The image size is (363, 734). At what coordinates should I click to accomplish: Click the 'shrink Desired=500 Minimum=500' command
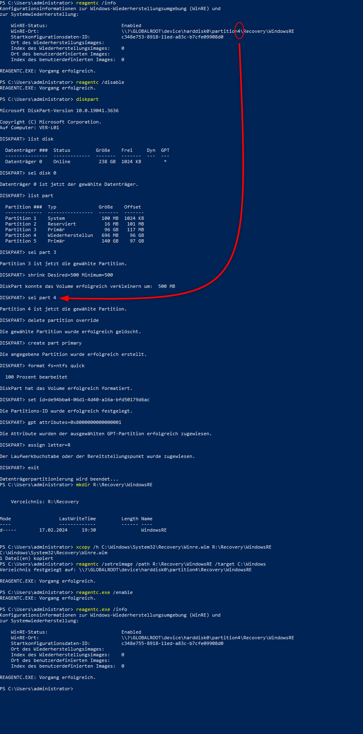(x=70, y=275)
